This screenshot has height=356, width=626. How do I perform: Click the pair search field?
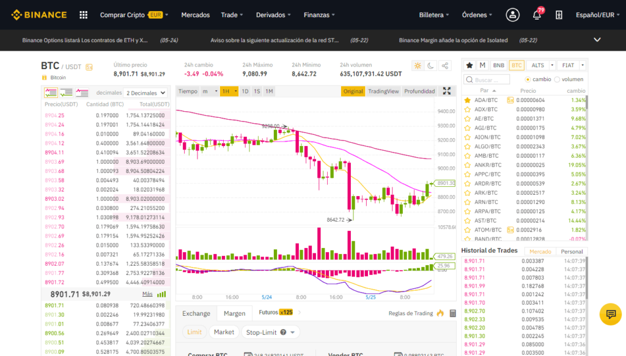[487, 79]
